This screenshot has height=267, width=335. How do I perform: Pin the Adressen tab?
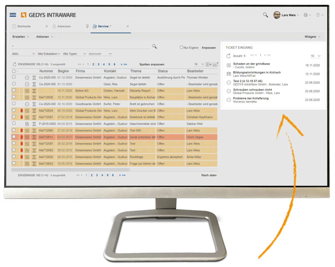pyautogui.click(x=87, y=26)
